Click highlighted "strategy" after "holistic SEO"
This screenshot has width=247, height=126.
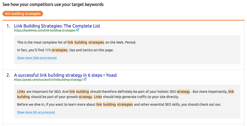[x=183, y=92]
